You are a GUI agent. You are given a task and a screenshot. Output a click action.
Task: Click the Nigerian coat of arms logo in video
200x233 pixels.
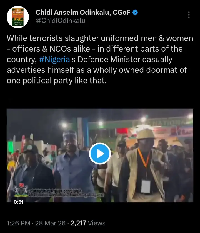point(21,190)
